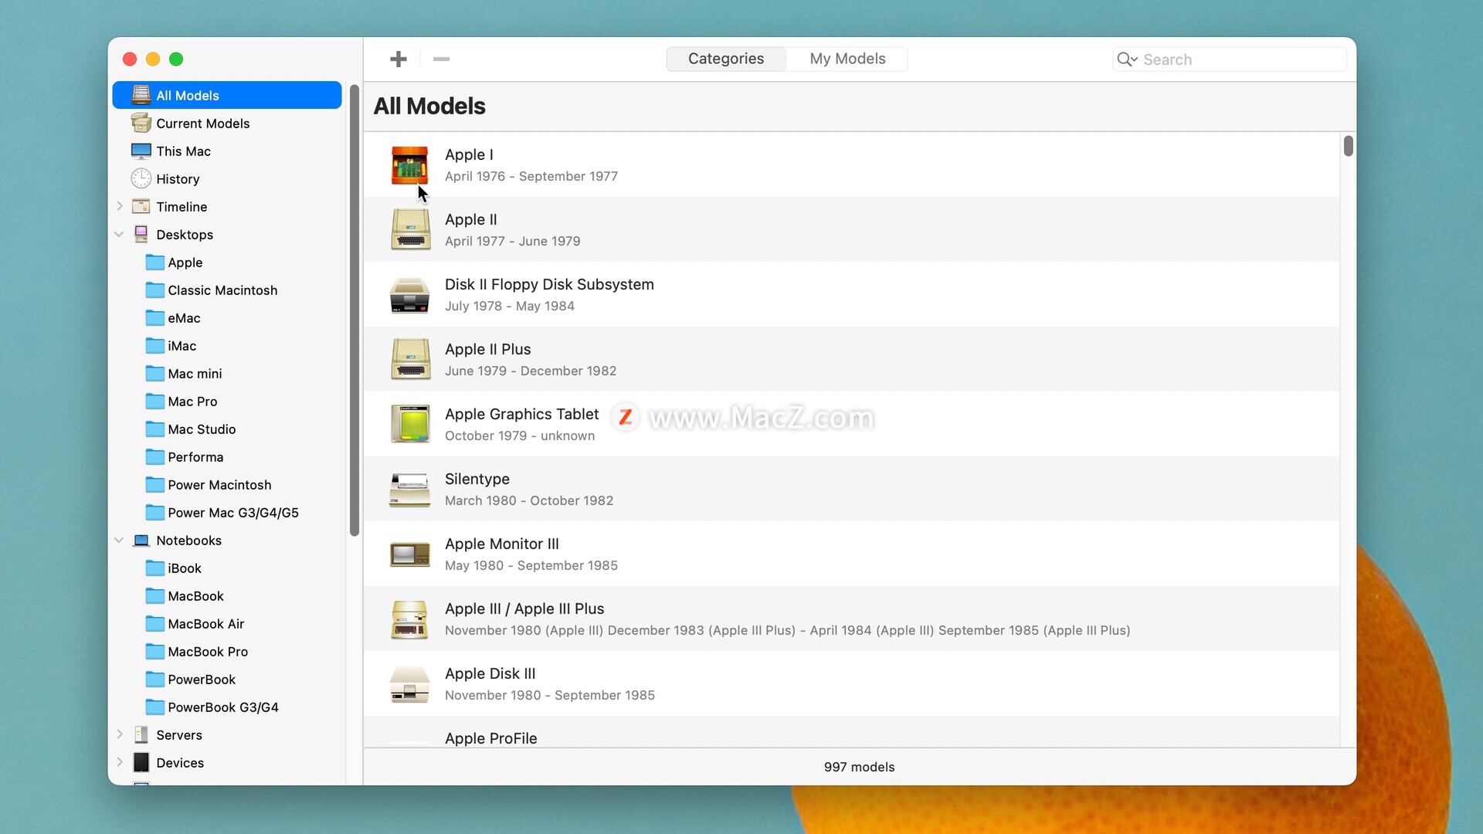Open the MacBook folder
The height and width of the screenshot is (834, 1483).
(x=227, y=595)
